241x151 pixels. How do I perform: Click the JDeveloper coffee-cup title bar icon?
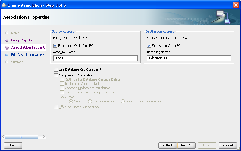pyautogui.click(x=4, y=5)
